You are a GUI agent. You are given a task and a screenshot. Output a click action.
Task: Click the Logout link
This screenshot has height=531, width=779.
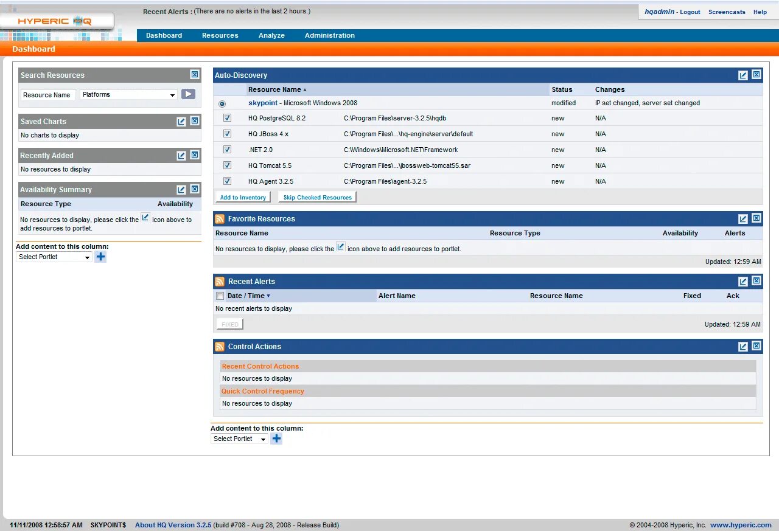click(690, 12)
